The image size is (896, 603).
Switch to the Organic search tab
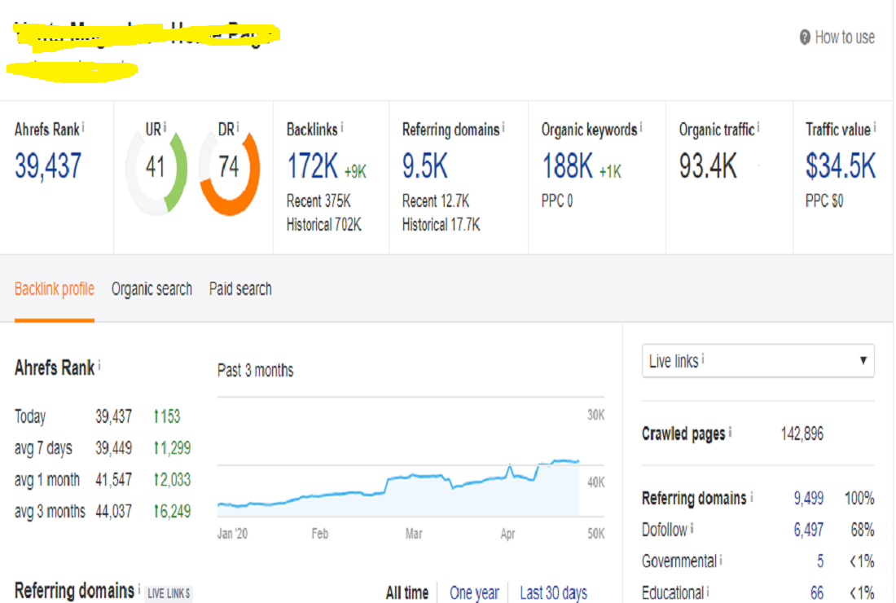point(152,289)
